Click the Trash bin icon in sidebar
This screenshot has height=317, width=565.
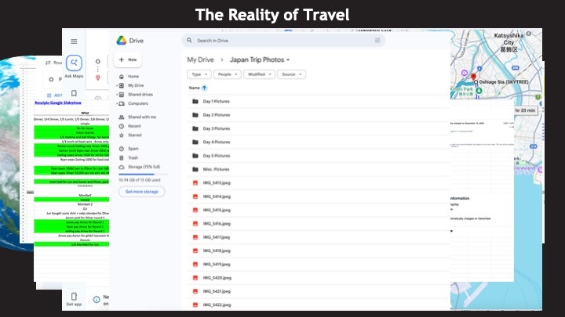pyautogui.click(x=122, y=158)
